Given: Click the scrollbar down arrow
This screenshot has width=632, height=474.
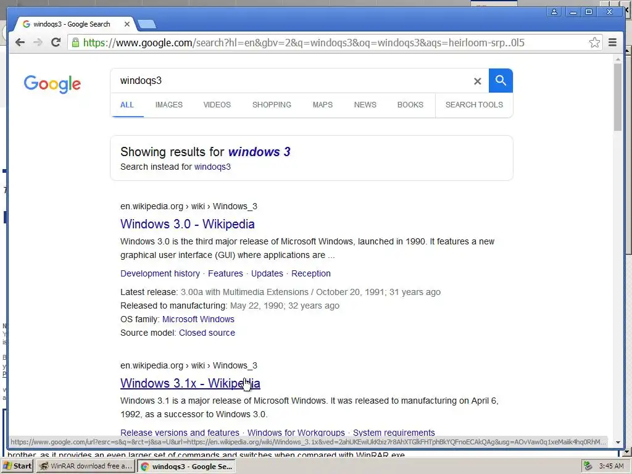Looking at the screenshot, I should point(618,442).
